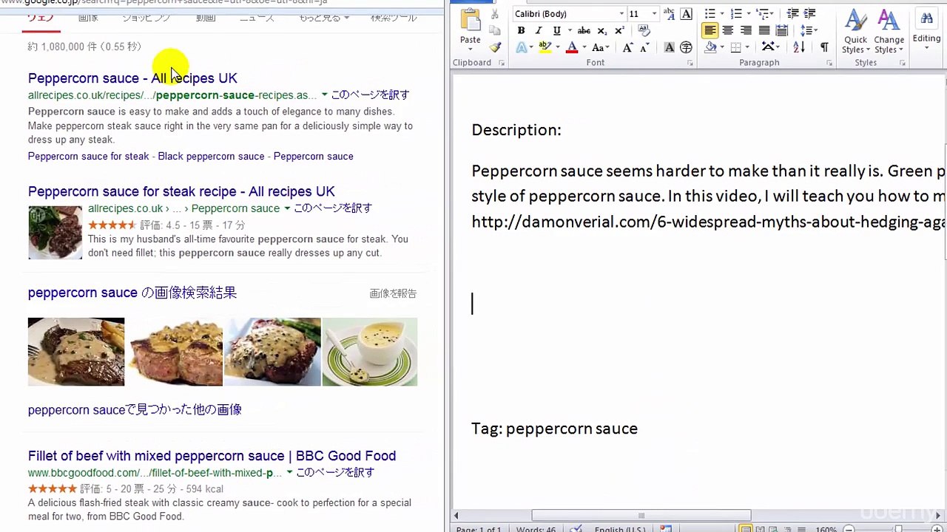Click the Enclose Characters icon
947x532 pixels.
(x=686, y=47)
